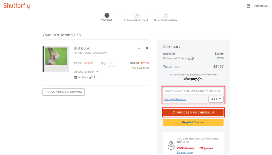Click the Qty quantity box
Image resolution: width=272 pixels, height=155 pixels.
click(x=112, y=63)
